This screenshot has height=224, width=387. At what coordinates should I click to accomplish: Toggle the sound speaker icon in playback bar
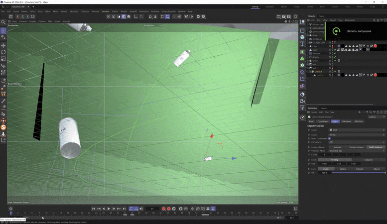[141, 209]
